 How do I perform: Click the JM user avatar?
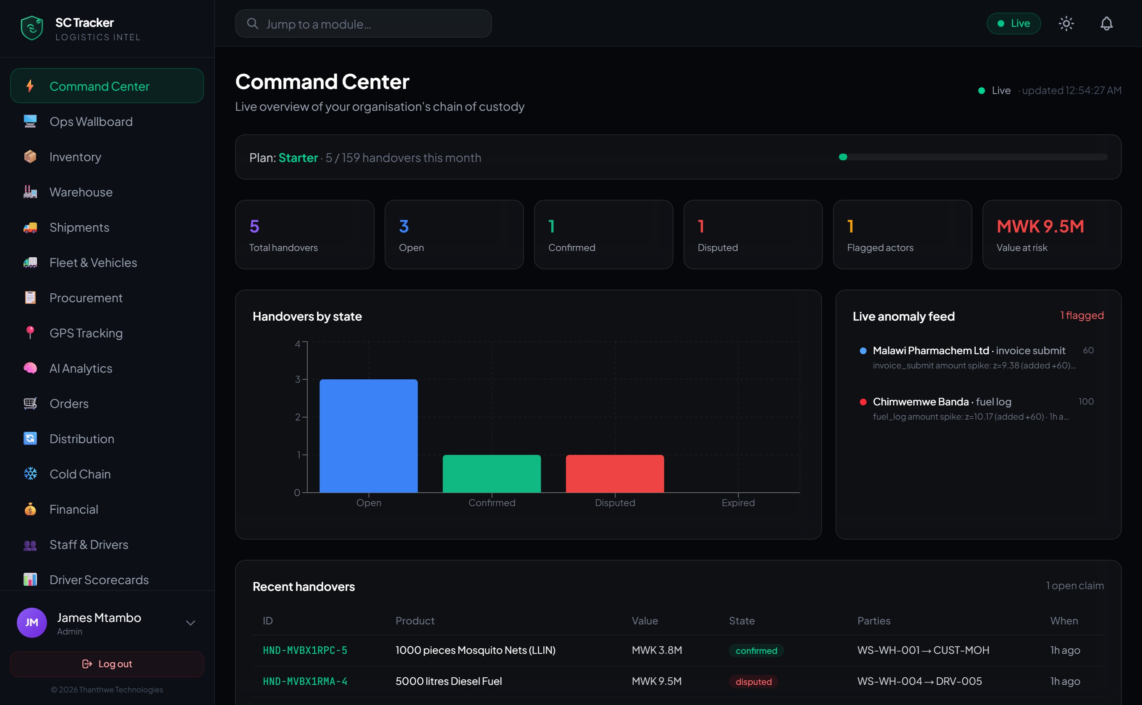pyautogui.click(x=32, y=622)
